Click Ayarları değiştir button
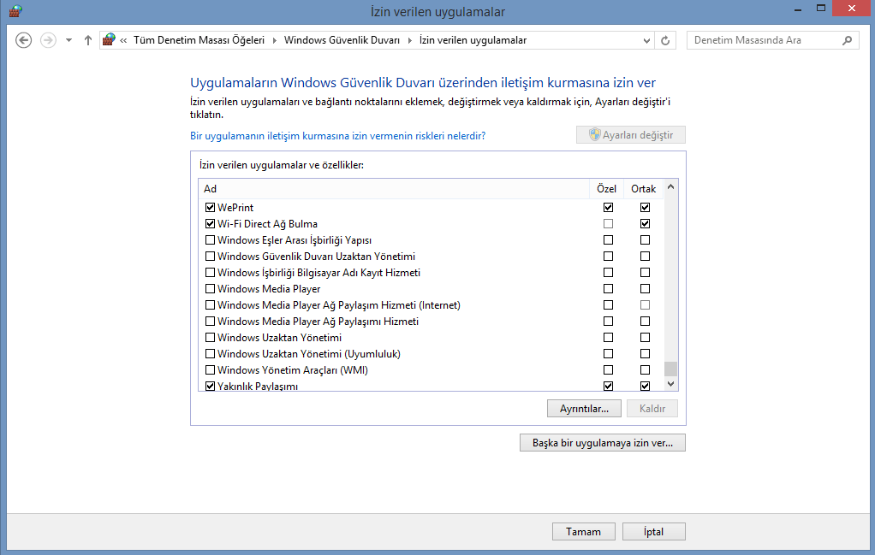This screenshot has width=875, height=555. [x=631, y=135]
